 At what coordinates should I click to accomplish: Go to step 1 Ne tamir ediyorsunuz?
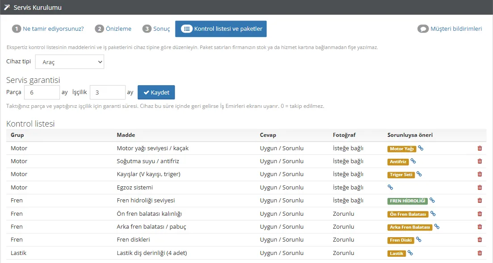(48, 29)
